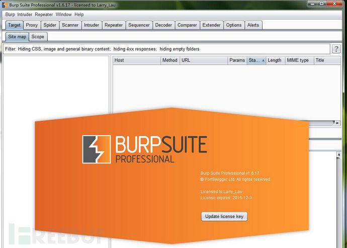This screenshot has width=347, height=248.
Task: Sort by the Title column
Action: [x=327, y=60]
